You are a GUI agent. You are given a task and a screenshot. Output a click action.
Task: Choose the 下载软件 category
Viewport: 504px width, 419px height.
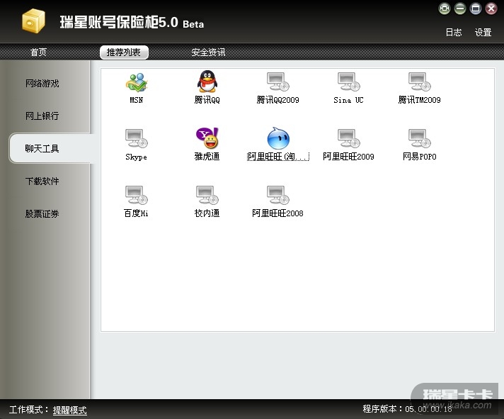tap(42, 181)
